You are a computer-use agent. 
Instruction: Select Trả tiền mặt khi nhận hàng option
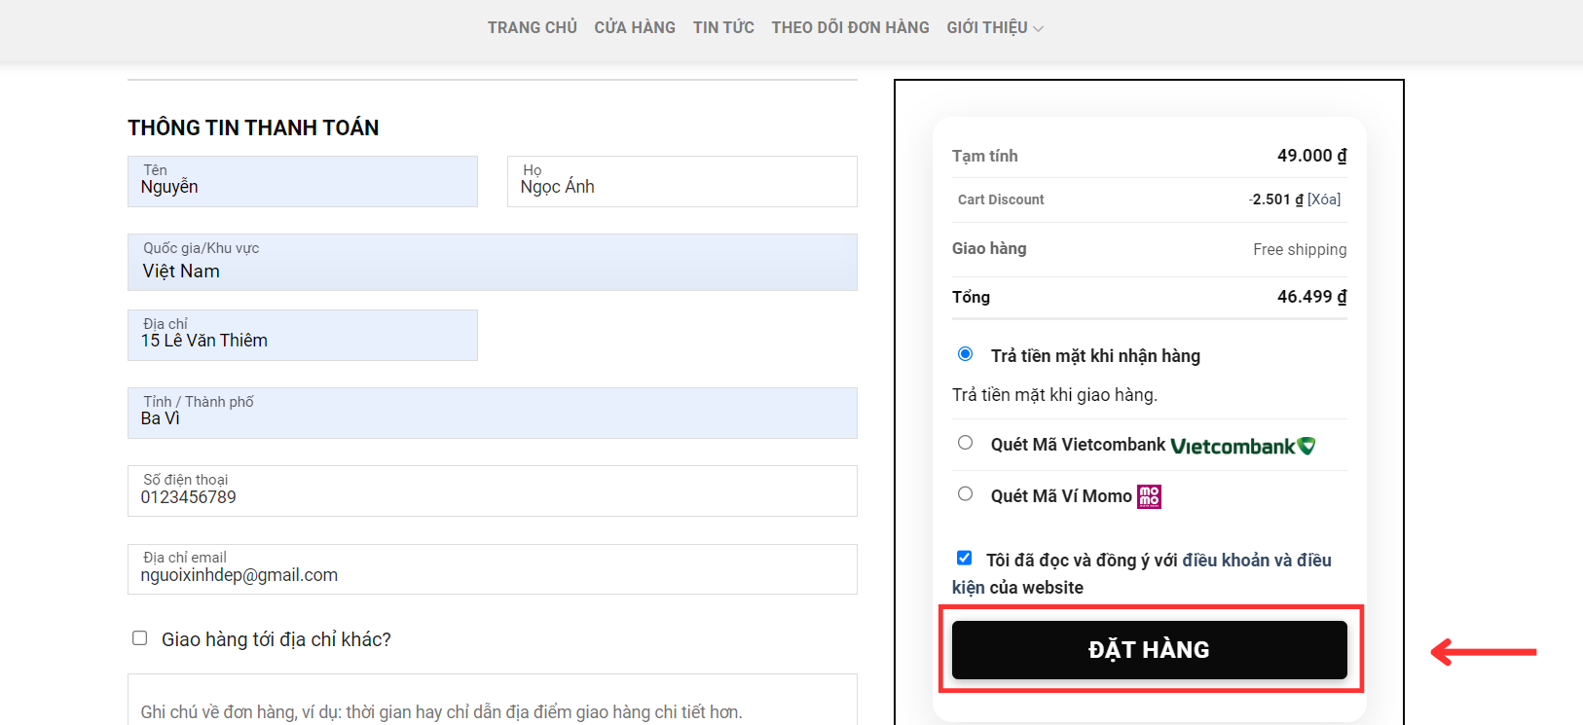(x=965, y=354)
